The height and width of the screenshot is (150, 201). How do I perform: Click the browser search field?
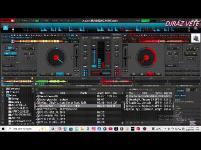click(63, 89)
